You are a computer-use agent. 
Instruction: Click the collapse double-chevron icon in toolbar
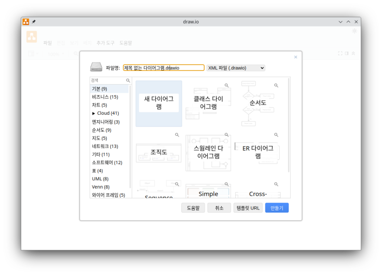point(353,53)
